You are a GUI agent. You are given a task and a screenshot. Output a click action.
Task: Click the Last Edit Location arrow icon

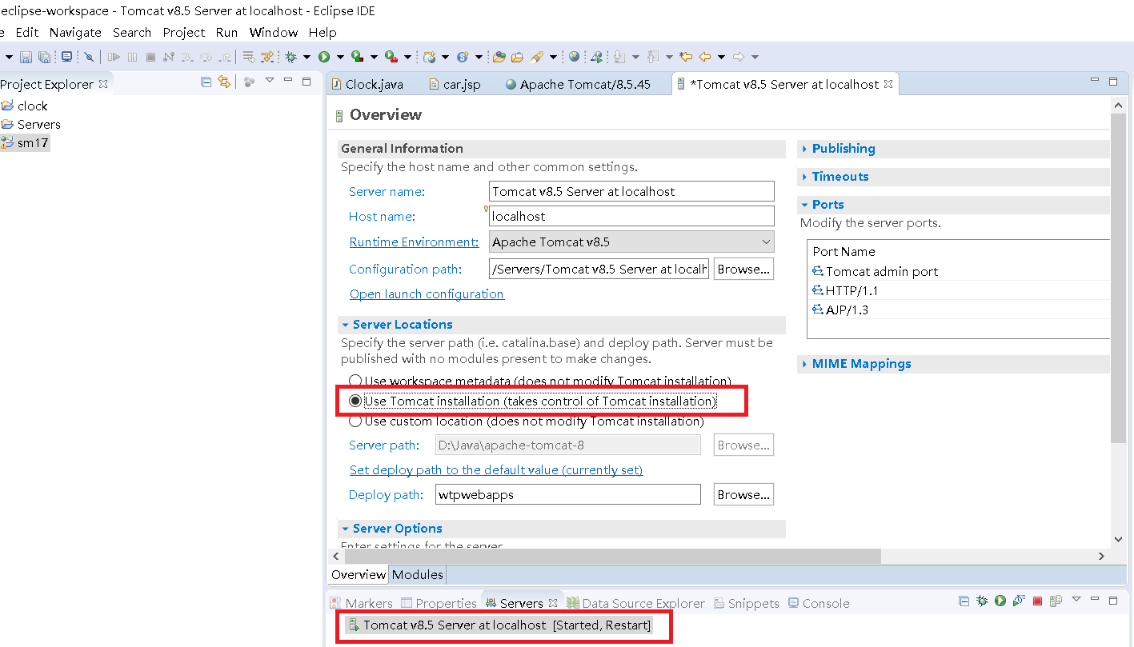click(x=686, y=57)
